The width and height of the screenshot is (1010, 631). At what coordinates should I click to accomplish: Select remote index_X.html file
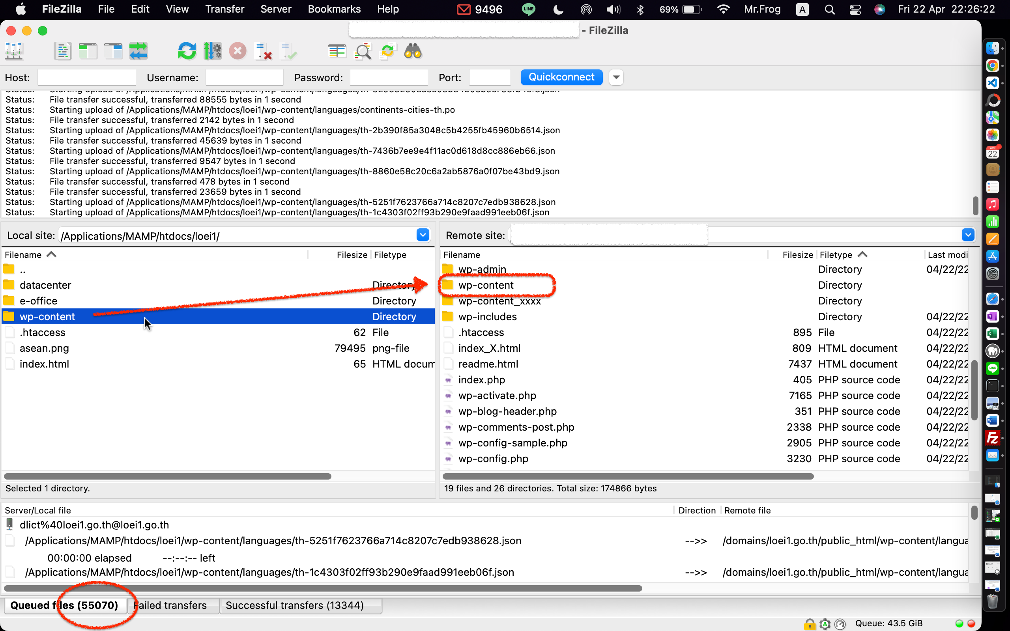[x=705, y=348]
